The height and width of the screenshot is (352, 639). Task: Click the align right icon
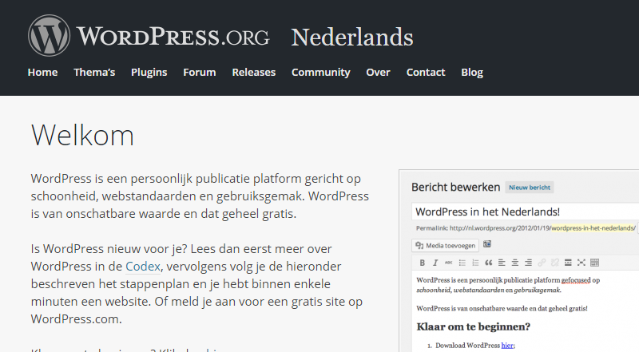[x=528, y=263]
